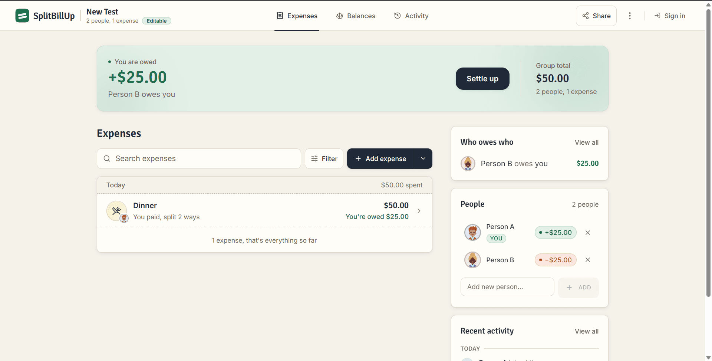Click View all in Recent activity
The height and width of the screenshot is (361, 712).
point(587,331)
